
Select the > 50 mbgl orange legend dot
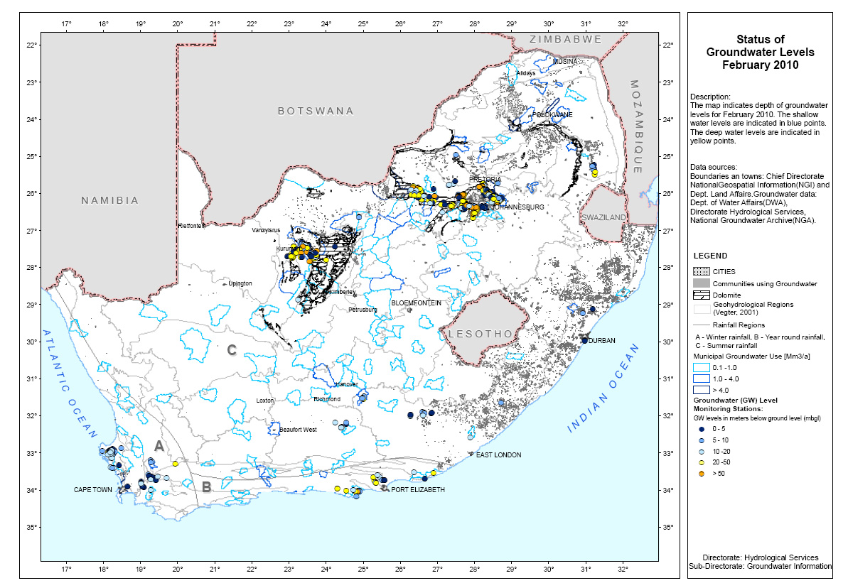tap(702, 473)
